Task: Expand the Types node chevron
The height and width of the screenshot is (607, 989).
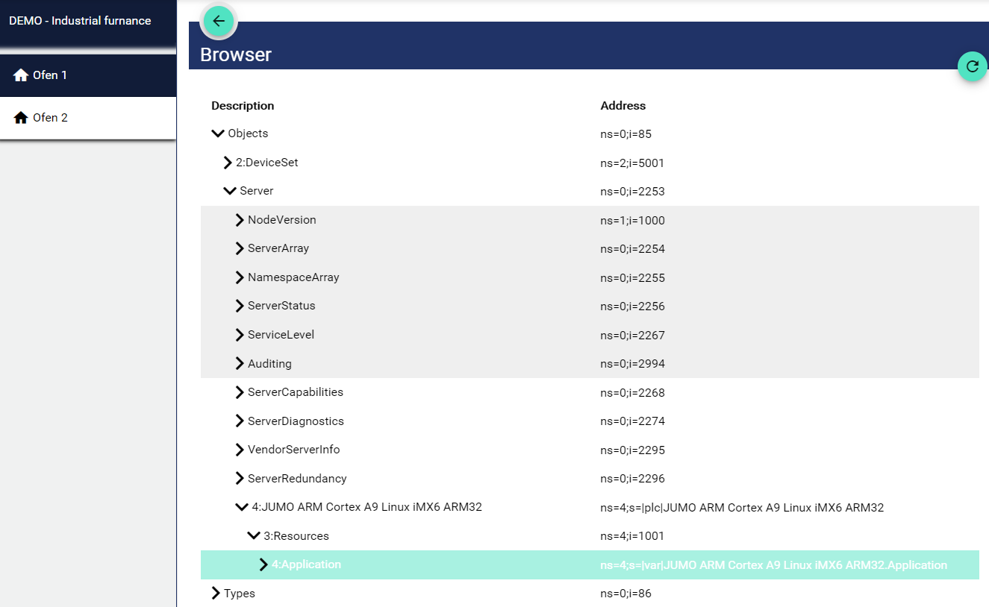Action: point(216,594)
